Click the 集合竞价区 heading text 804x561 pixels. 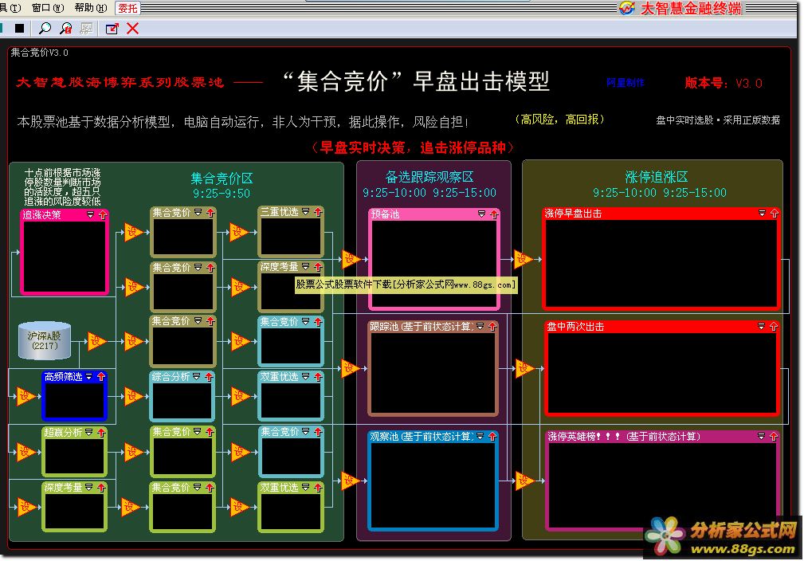tap(222, 178)
